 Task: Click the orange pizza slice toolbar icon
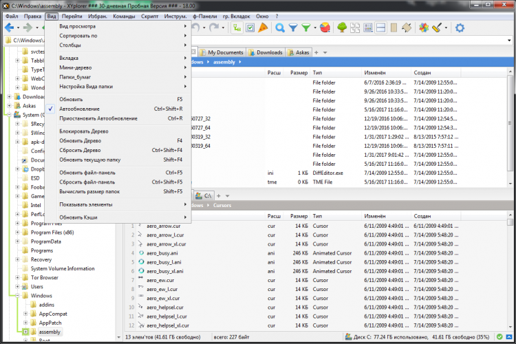[x=263, y=28]
